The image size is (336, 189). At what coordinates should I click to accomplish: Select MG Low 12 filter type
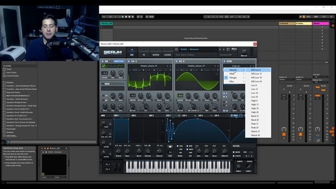click(x=258, y=73)
